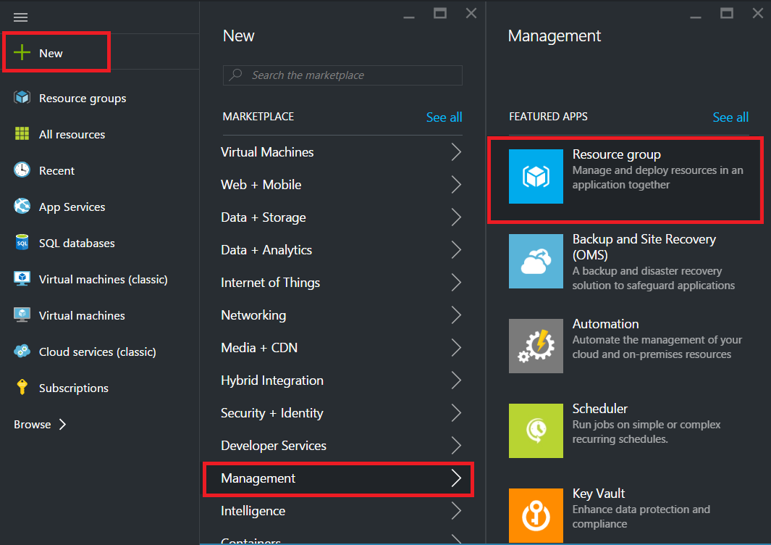This screenshot has height=545, width=771.
Task: Click the Automation gear icon
Action: pyautogui.click(x=536, y=346)
